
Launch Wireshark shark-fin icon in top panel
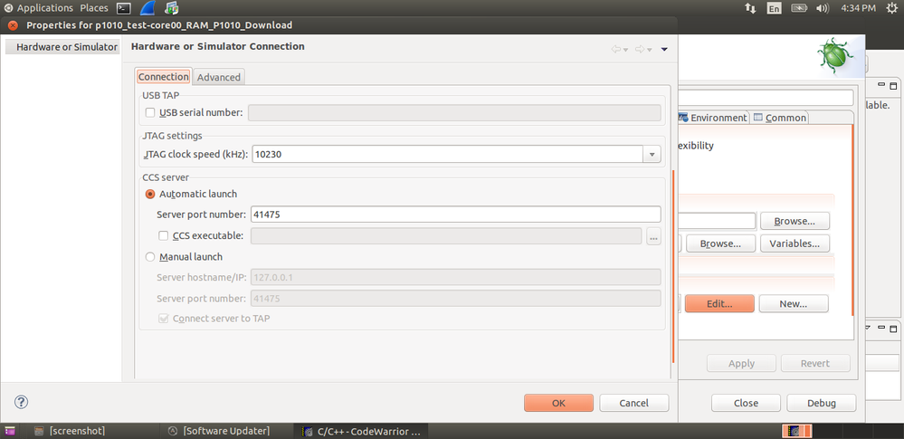tap(147, 7)
